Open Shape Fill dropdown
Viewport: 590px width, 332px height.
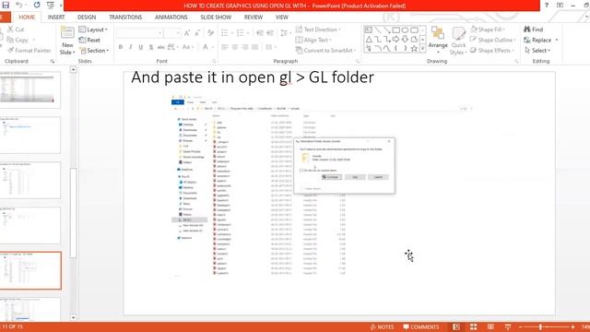tap(488, 30)
